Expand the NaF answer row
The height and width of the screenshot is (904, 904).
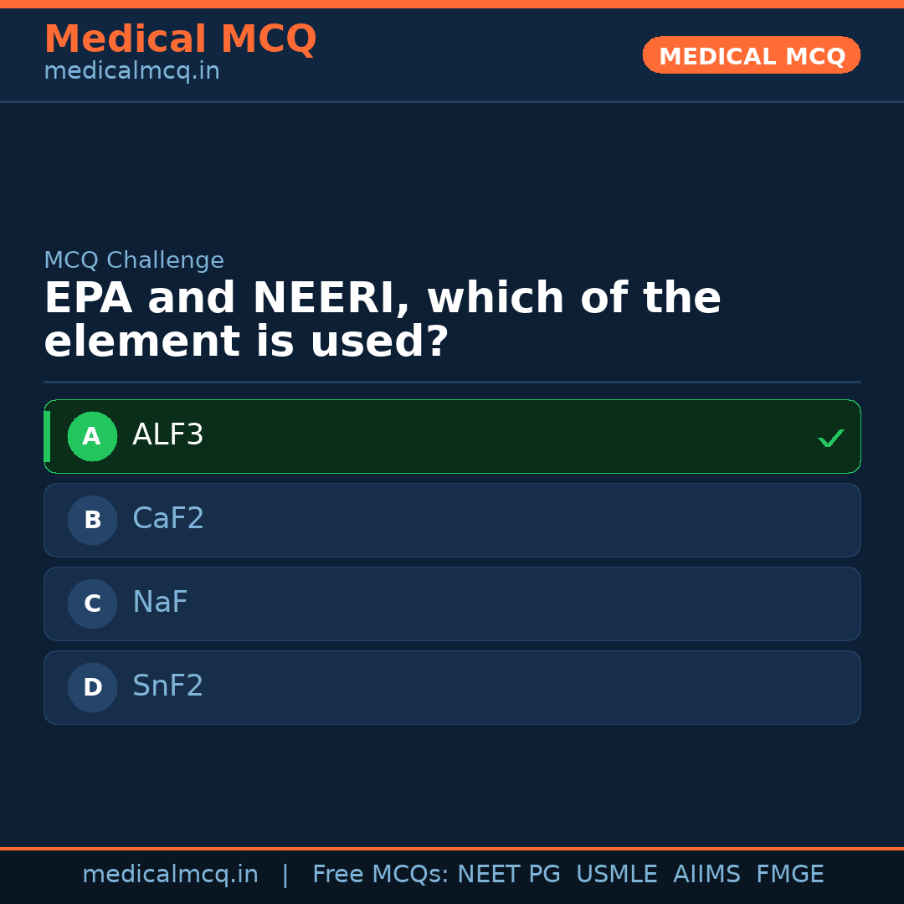point(452,604)
